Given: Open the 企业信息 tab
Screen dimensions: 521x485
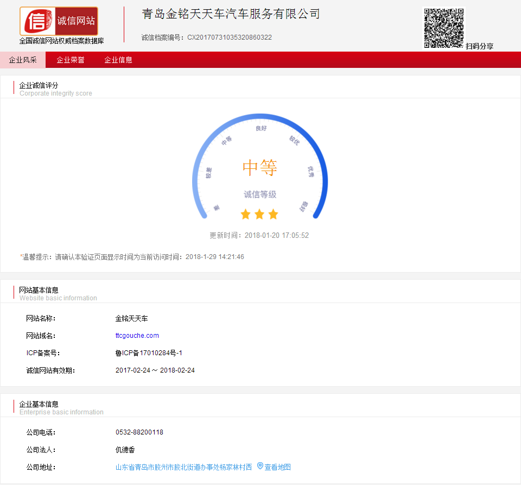Looking at the screenshot, I should [118, 60].
